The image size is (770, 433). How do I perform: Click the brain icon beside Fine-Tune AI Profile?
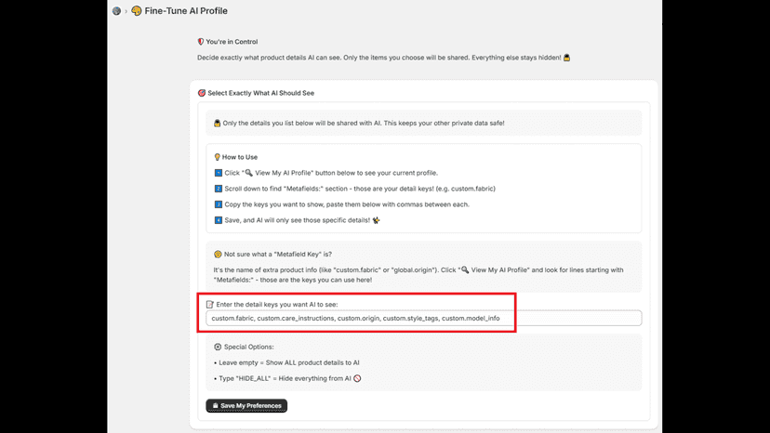coord(137,11)
